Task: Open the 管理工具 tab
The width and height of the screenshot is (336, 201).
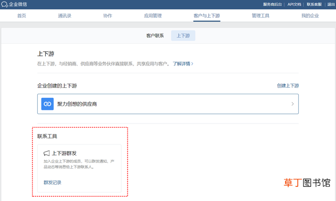Action: [260, 16]
